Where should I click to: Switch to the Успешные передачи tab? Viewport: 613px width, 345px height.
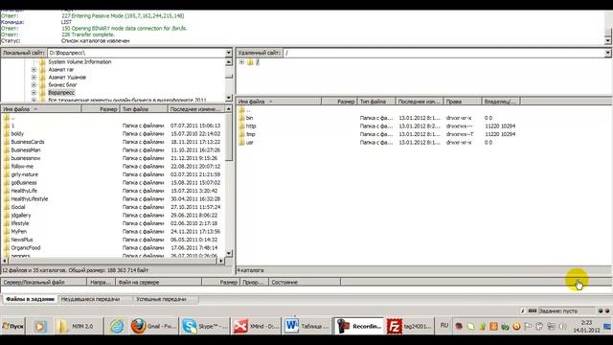161,299
